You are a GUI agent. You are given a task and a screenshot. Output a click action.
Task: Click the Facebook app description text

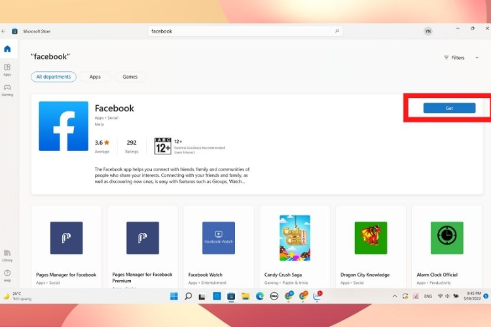172,175
